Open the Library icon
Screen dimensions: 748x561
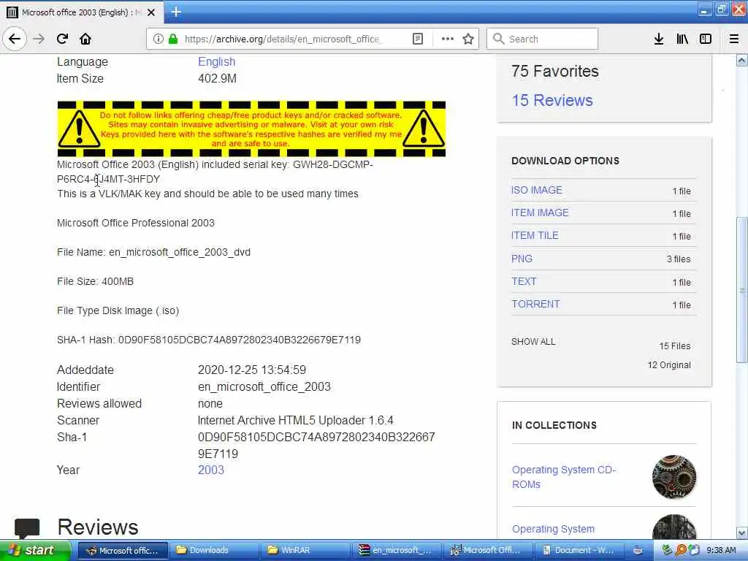click(x=682, y=39)
